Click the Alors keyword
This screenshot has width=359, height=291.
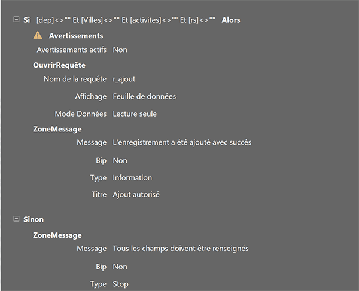231,20
